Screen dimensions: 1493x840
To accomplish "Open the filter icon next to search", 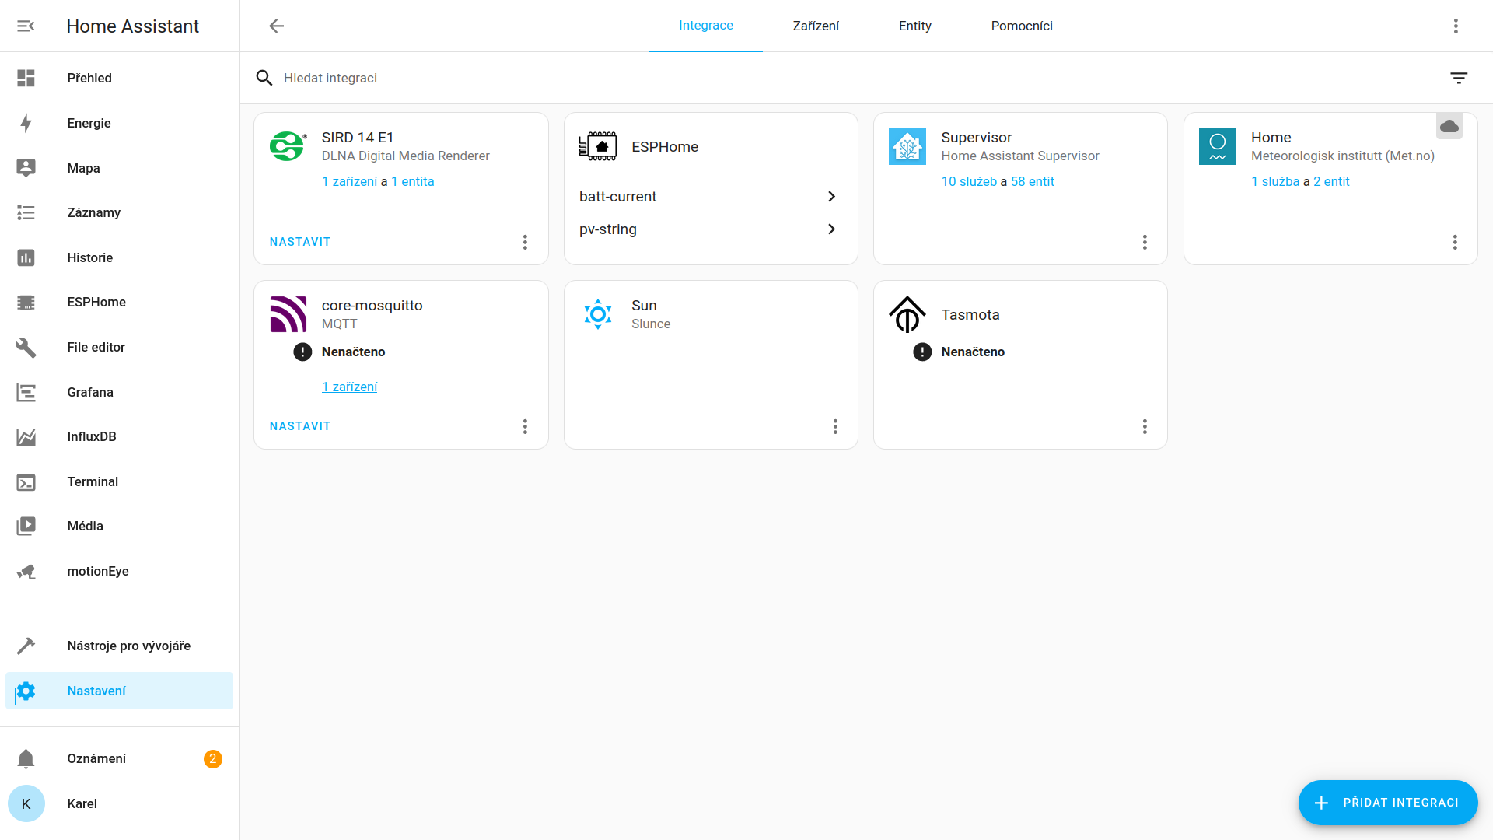I will 1458,78.
